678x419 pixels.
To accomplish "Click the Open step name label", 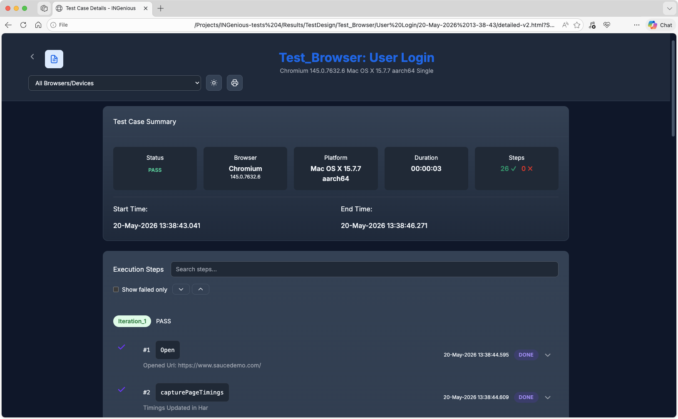I will pyautogui.click(x=168, y=350).
